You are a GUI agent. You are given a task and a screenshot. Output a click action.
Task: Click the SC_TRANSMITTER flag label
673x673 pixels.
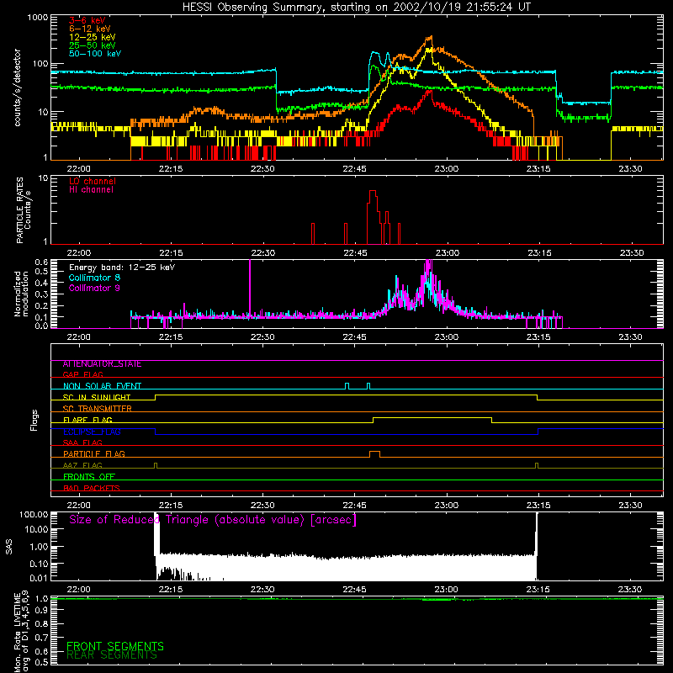98,409
